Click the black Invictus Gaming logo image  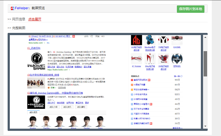(x=36, y=102)
